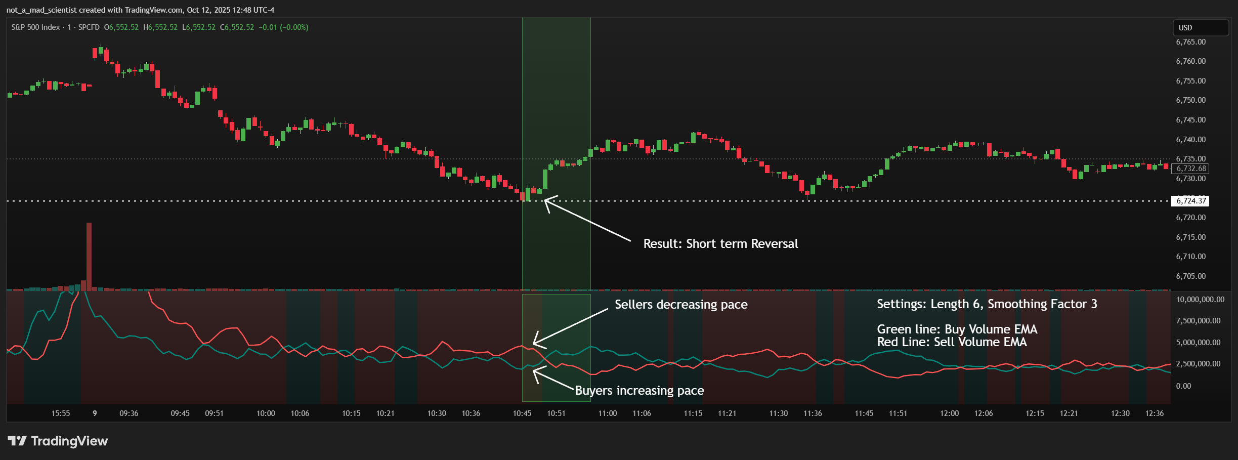This screenshot has height=460, width=1238.
Task: Click the 6,705.00 price axis label
Action: pos(1191,276)
